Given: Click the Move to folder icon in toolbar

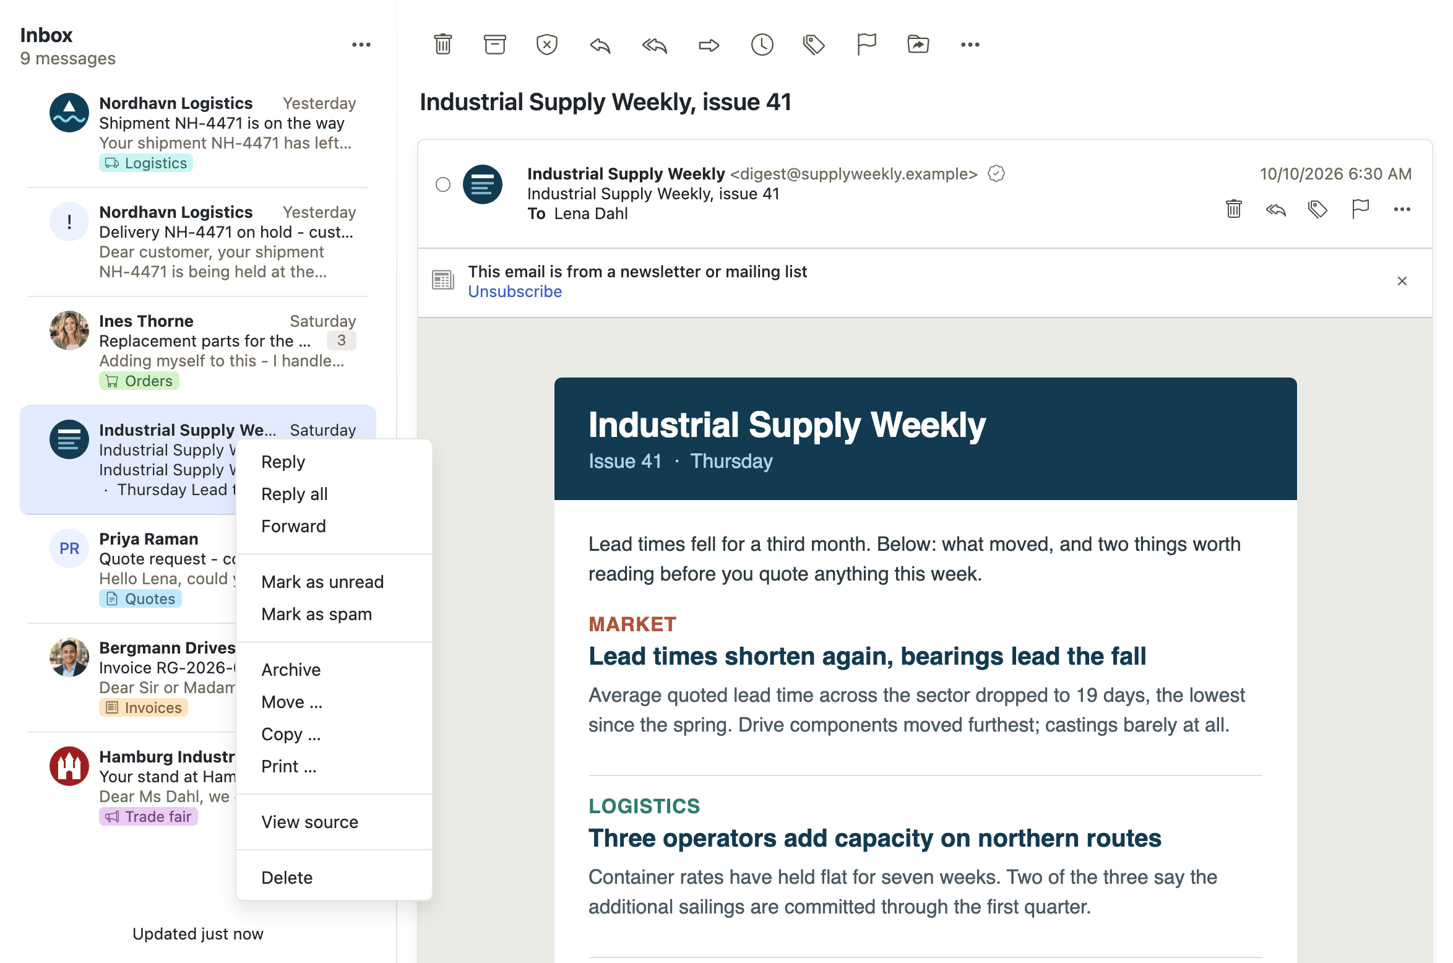Looking at the screenshot, I should tap(918, 45).
